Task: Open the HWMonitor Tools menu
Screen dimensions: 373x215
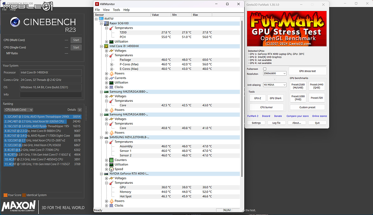Action: pos(116,10)
